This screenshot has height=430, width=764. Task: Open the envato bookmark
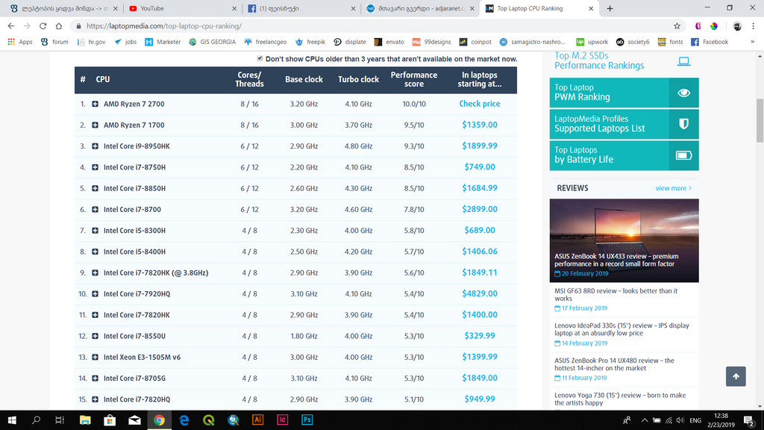(x=389, y=42)
